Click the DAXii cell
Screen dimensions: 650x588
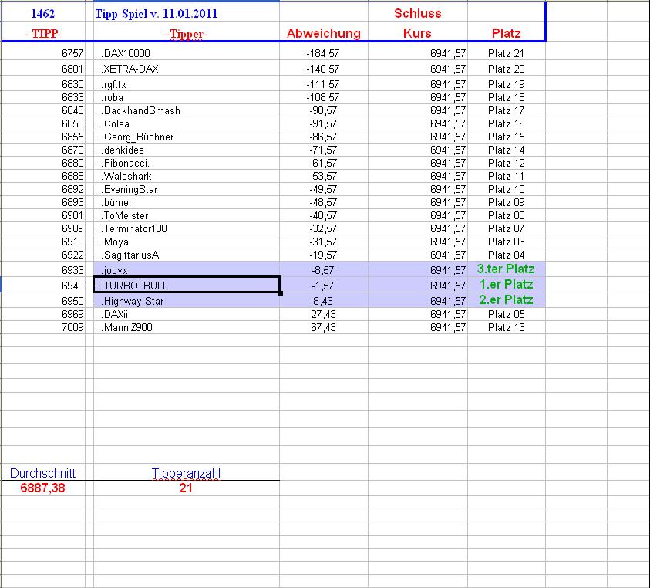tap(187, 314)
